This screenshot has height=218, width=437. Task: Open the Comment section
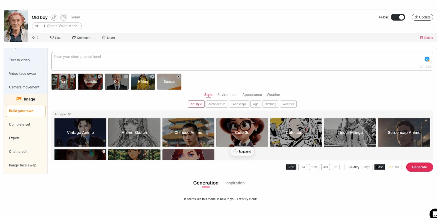pos(81,38)
